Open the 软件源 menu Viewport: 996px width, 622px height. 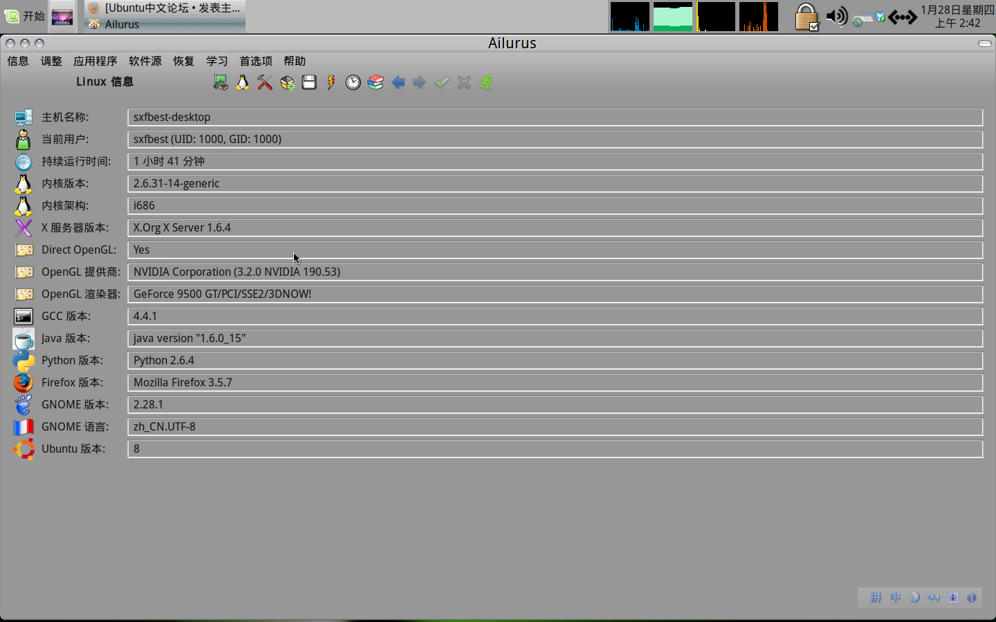[x=145, y=62]
